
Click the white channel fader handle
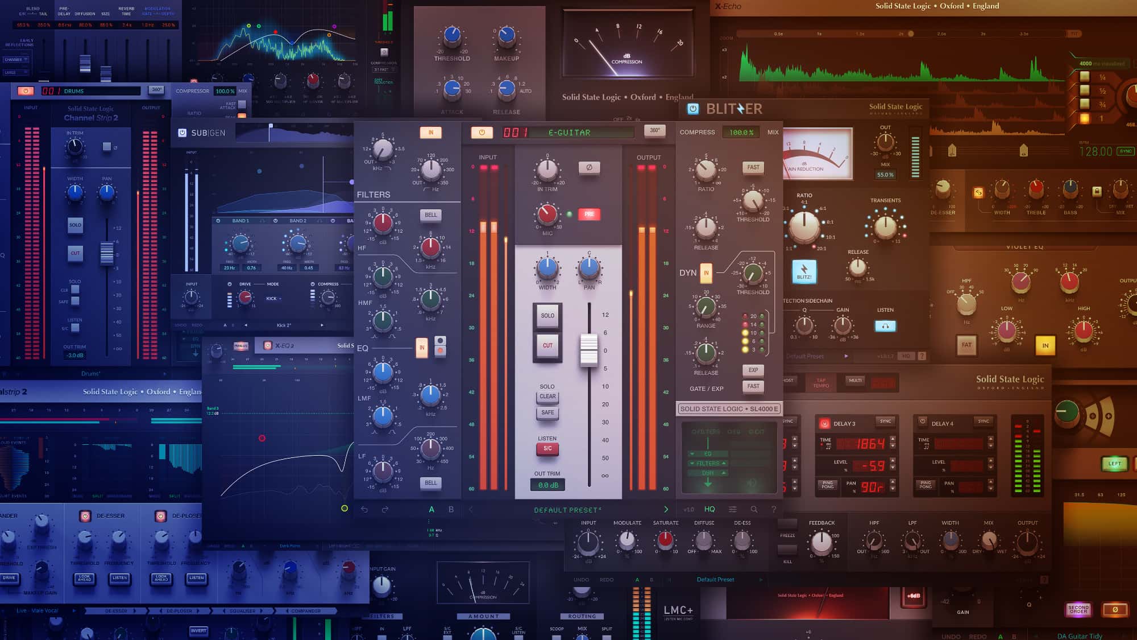(x=589, y=349)
